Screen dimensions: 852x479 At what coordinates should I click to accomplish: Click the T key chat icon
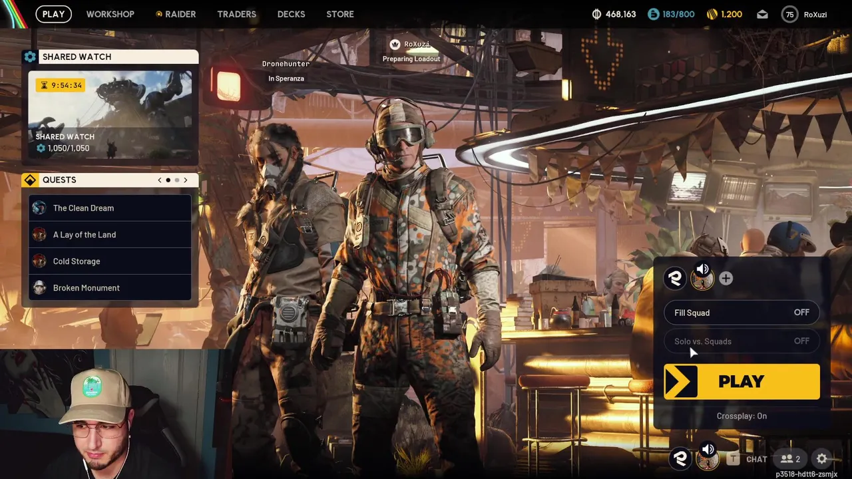click(x=733, y=458)
